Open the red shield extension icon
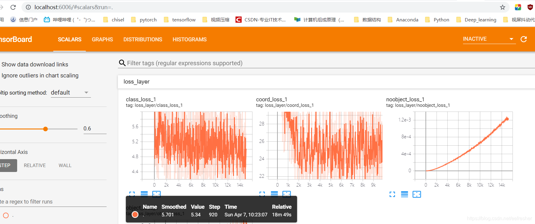535x224 pixels. [530, 7]
